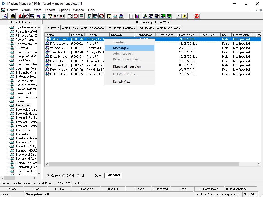Click the yellow printer toolbar icon
This screenshot has height=197, width=263.
pos(13,16)
